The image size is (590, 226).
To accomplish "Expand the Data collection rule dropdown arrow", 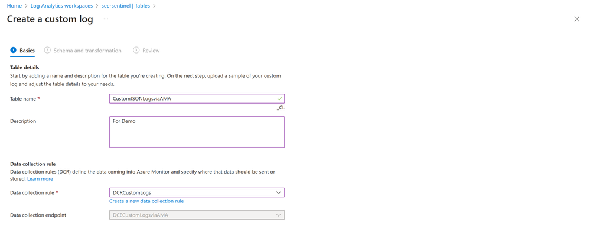I will click(278, 192).
